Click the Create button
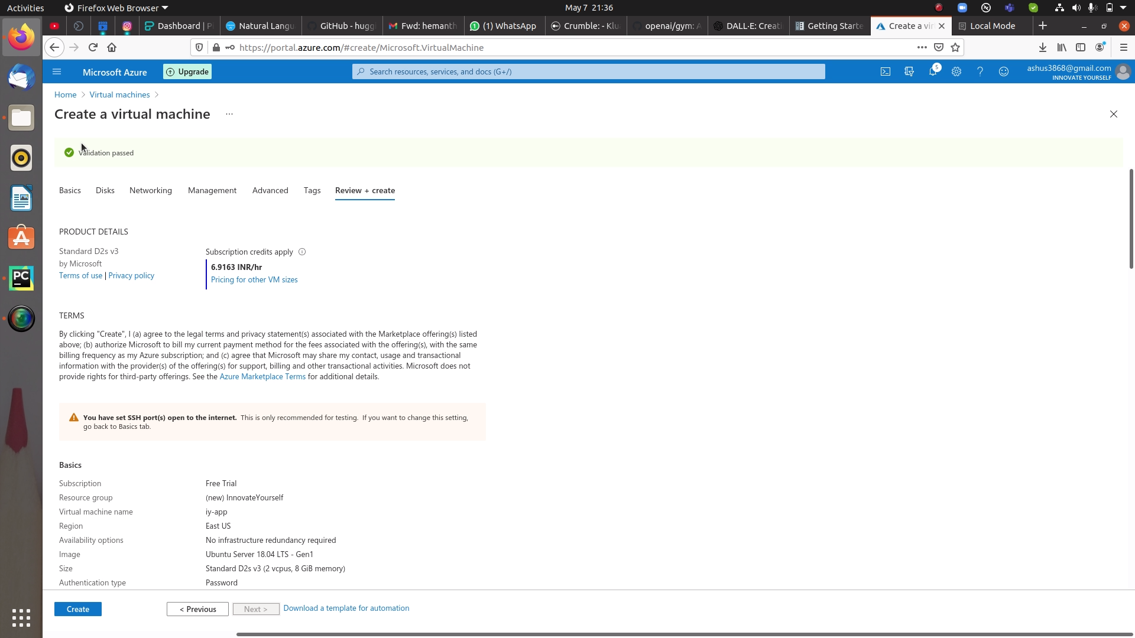1135x638 pixels. pyautogui.click(x=77, y=608)
